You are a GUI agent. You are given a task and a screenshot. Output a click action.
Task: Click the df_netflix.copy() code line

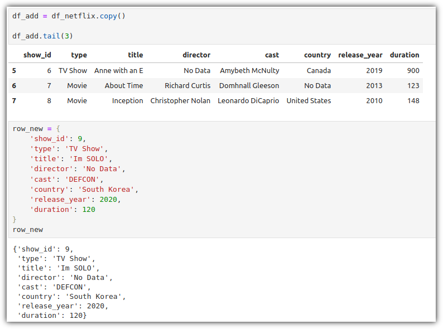(69, 16)
